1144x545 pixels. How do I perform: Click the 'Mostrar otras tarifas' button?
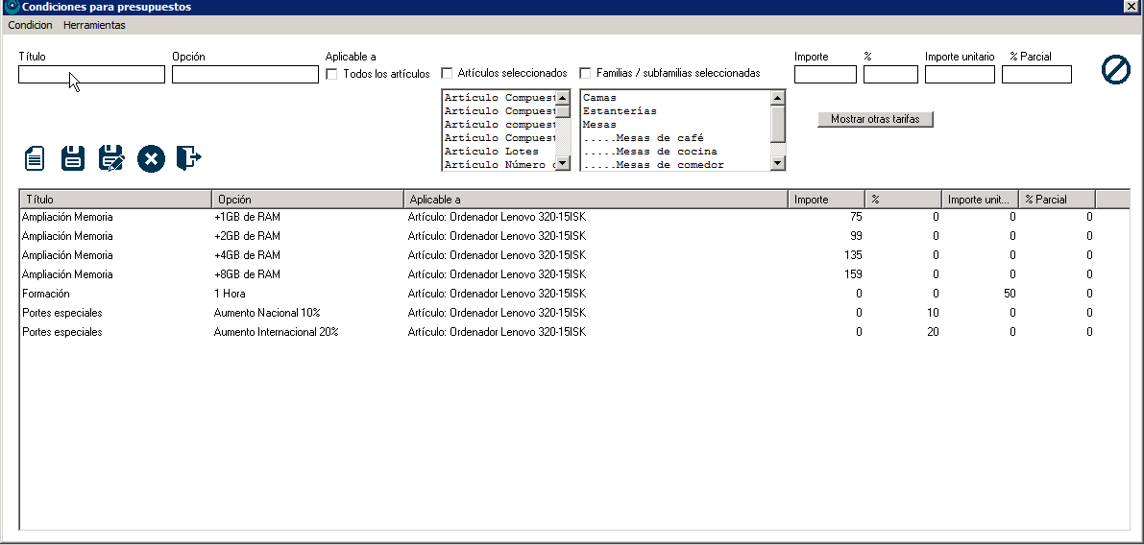click(x=875, y=119)
